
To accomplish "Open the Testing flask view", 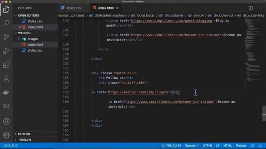I will 6,79.
